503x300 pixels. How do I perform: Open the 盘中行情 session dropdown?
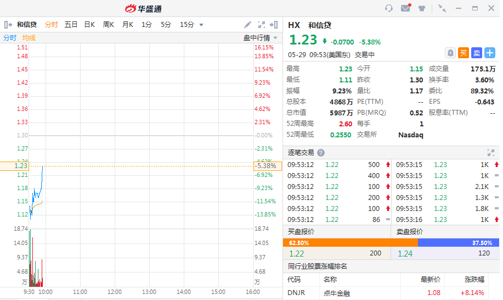261,38
